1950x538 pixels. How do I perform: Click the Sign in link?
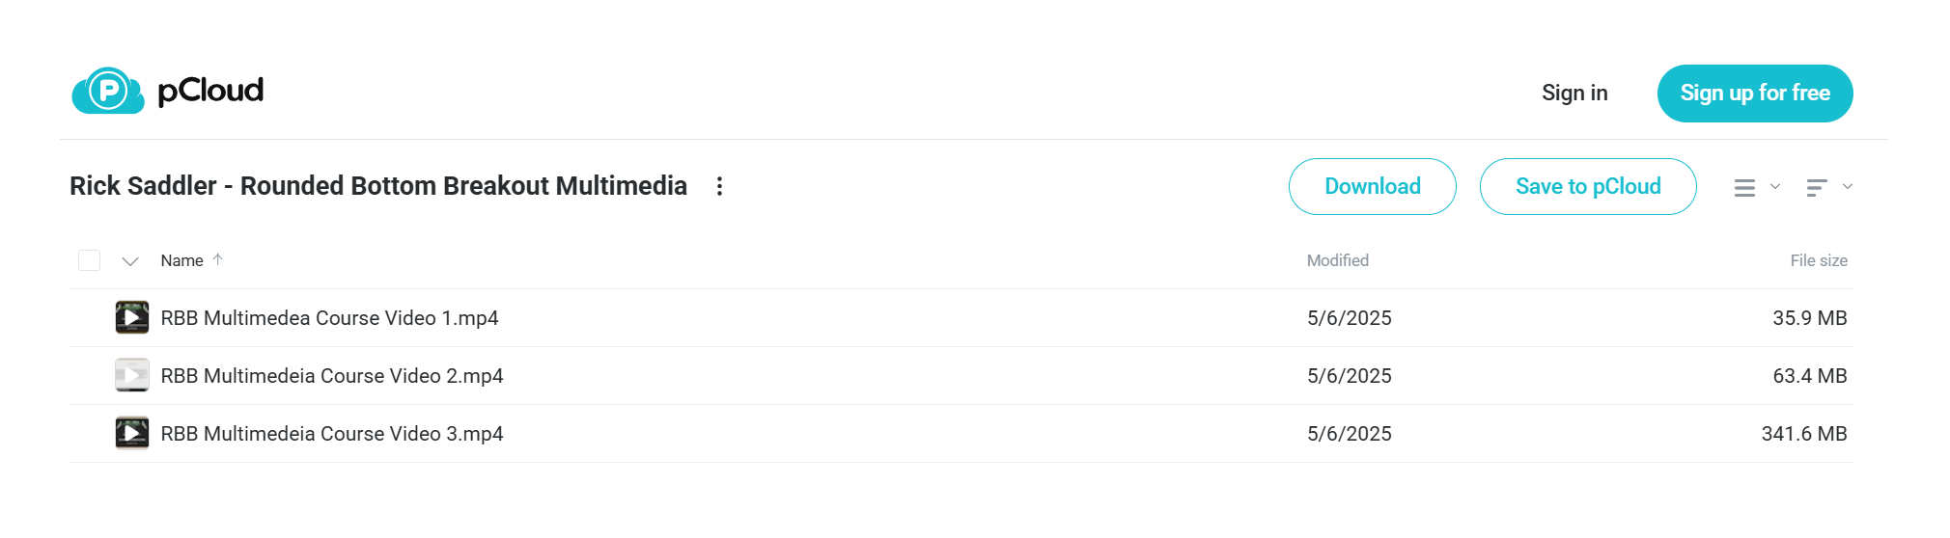click(x=1574, y=93)
